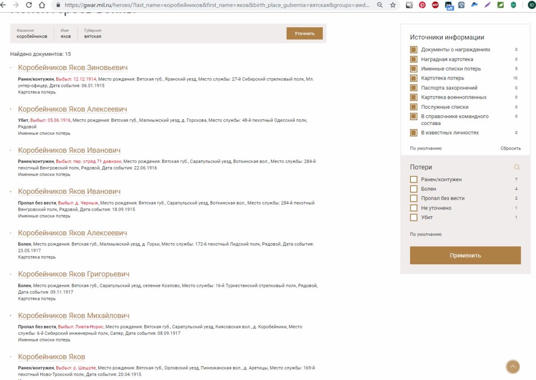Open the Adblock Plus extension
536x380 pixels.
[x=435, y=5]
